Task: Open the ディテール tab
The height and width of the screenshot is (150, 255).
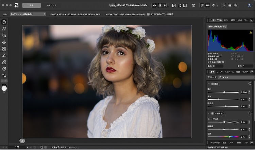Action: [229, 72]
